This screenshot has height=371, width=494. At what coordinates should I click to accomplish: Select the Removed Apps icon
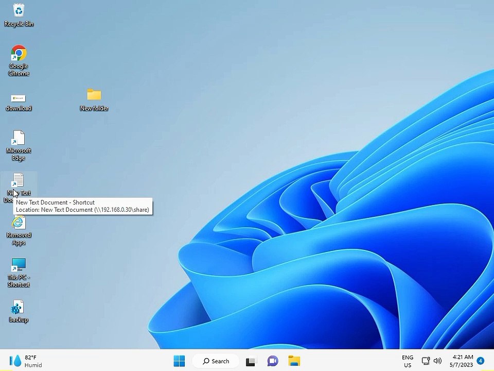click(19, 230)
